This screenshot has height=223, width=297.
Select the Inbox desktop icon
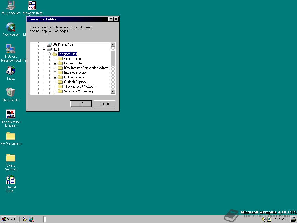coord(11,71)
